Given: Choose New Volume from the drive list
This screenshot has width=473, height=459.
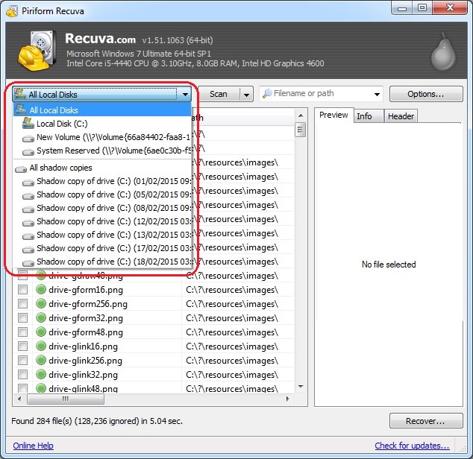Looking at the screenshot, I should pos(102,137).
